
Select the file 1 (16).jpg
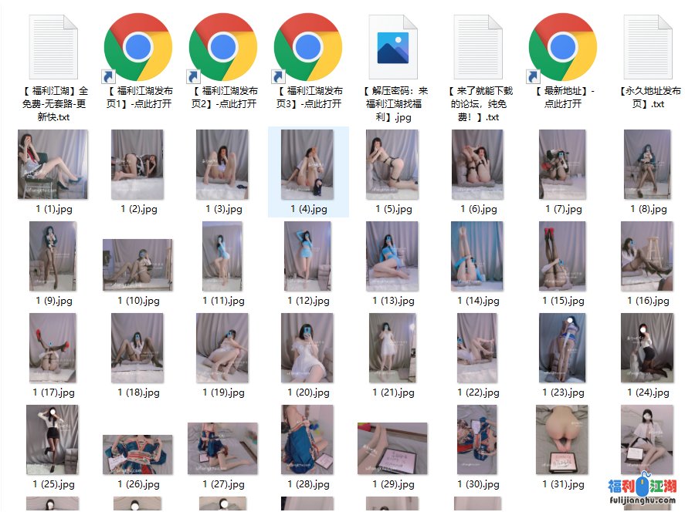tap(647, 256)
